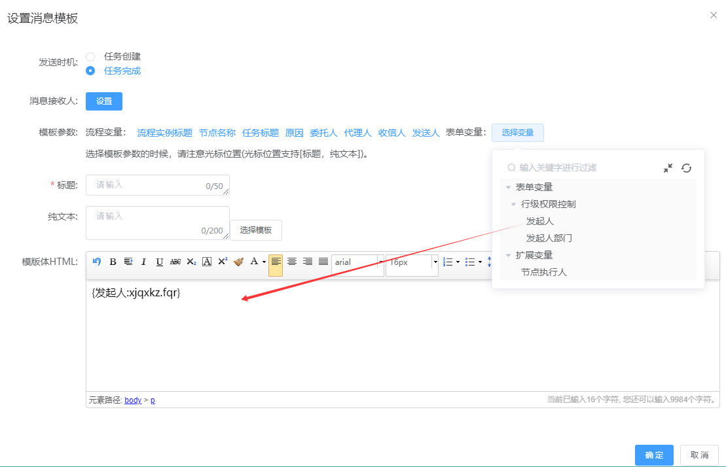Insert 流程实例标题 variable
This screenshot has width=726, height=467.
pos(164,133)
